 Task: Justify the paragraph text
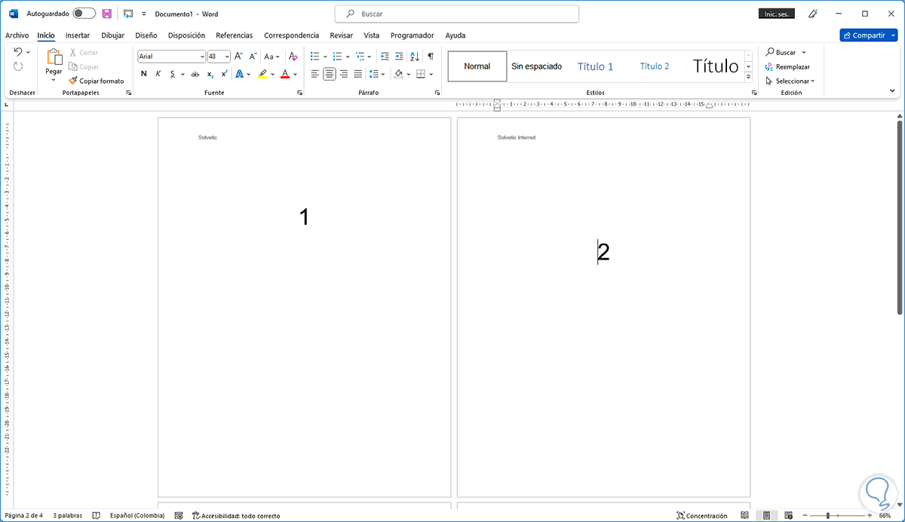(x=358, y=74)
